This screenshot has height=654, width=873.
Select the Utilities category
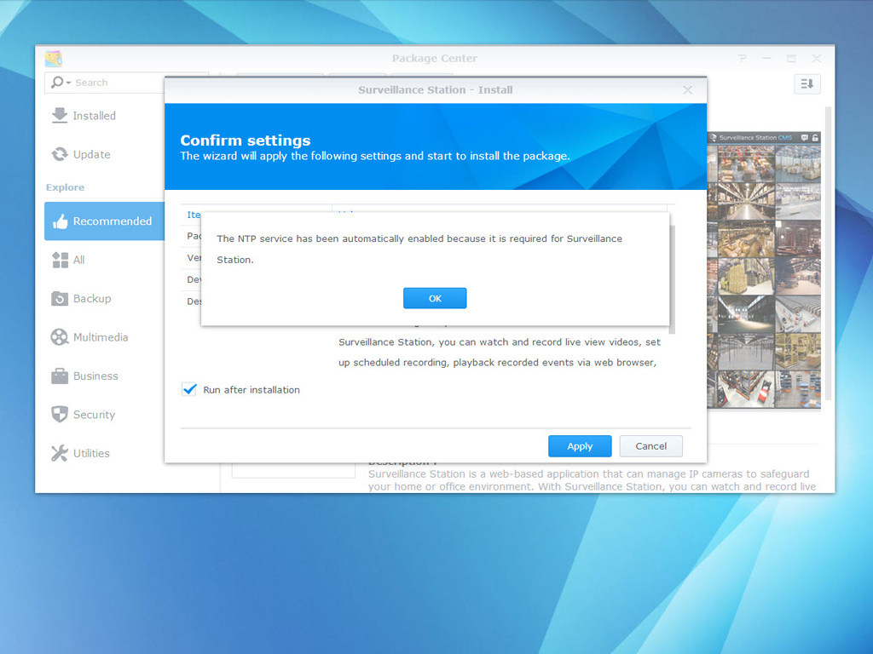104,453
